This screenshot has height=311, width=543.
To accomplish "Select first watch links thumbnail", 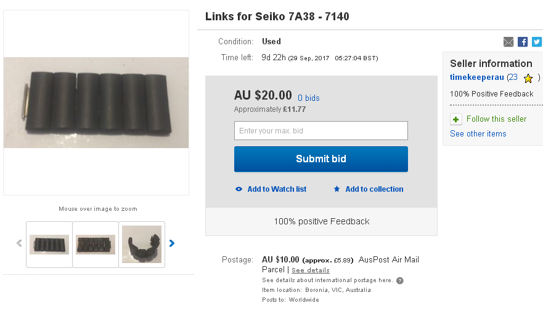I will [49, 244].
